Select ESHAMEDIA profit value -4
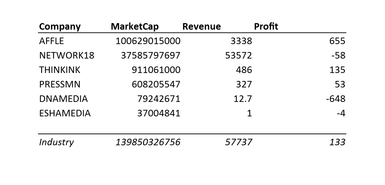Screen dimensions: 385x185 341,113
